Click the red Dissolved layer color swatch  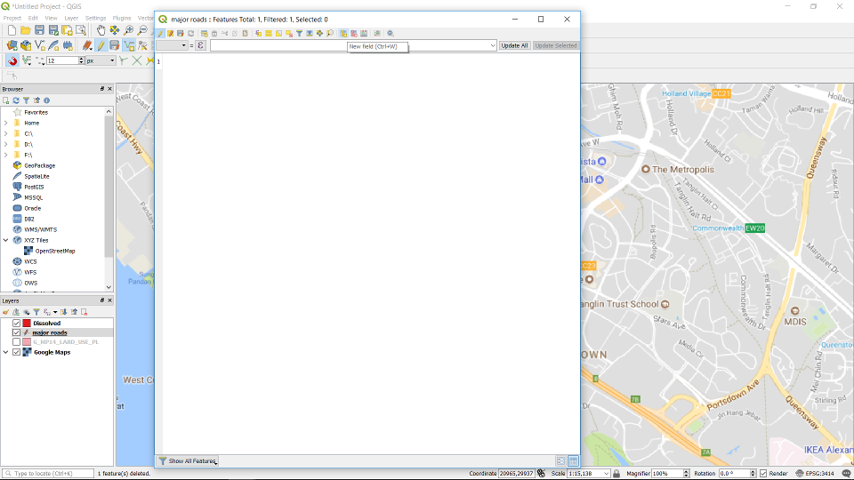(27, 323)
